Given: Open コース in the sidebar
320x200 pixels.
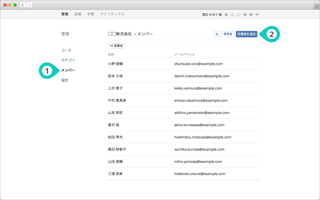Looking at the screenshot, I should pyautogui.click(x=66, y=50).
